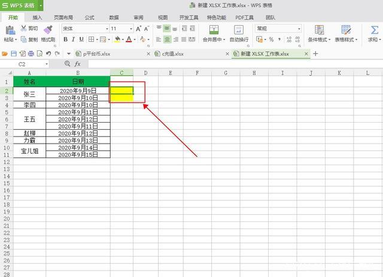The image size is (383, 277).
Task: Open the number format dropdown (常规)
Action: [x=299, y=29]
